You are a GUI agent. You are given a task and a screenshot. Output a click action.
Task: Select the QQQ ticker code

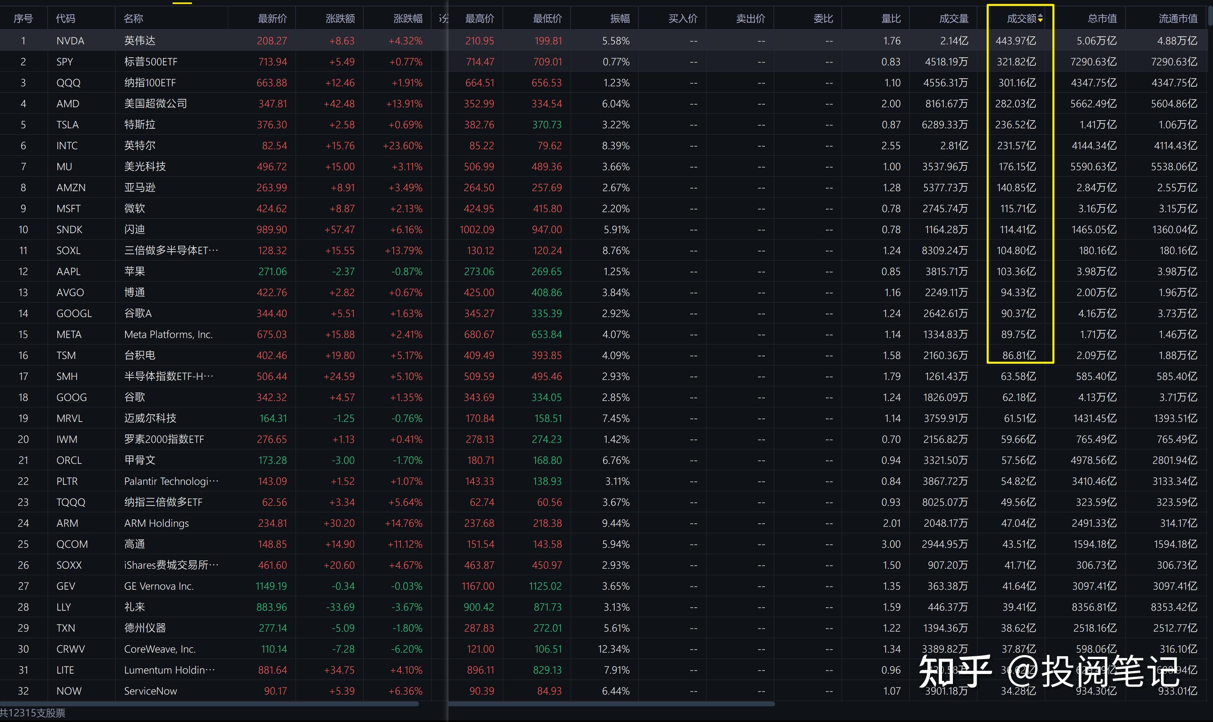69,83
